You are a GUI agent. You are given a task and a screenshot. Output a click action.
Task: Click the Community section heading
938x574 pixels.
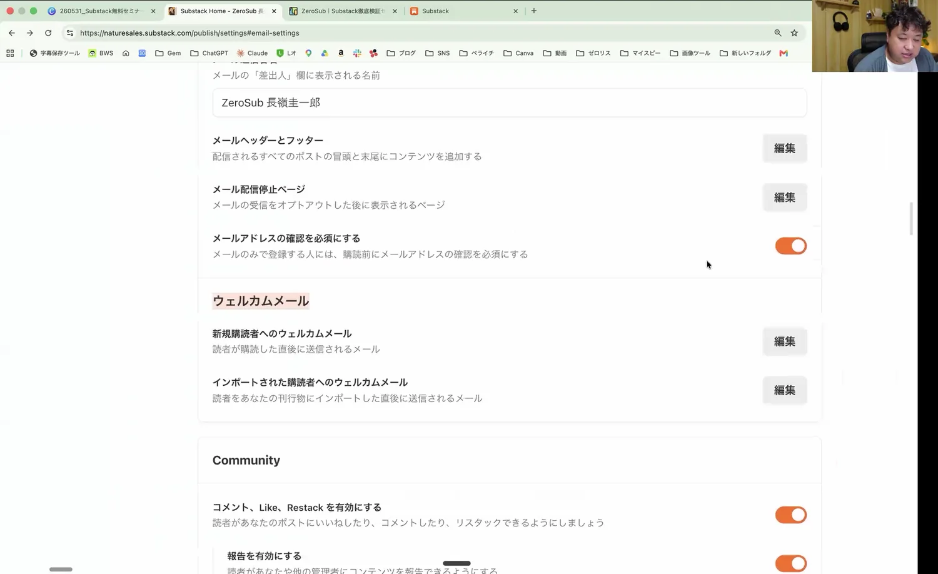coord(246,460)
